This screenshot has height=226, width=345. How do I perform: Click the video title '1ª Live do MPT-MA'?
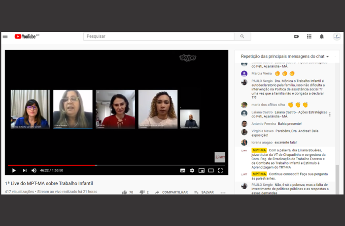tap(49, 183)
